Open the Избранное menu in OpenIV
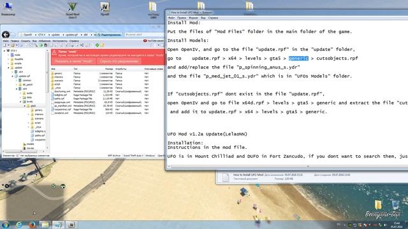This screenshot has height=229, width=408. 45,41
